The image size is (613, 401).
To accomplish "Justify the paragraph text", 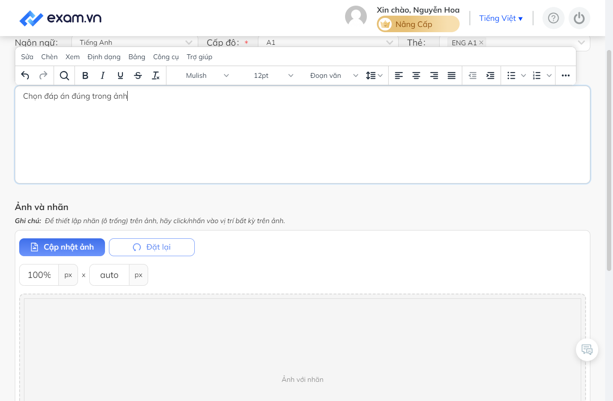I will click(x=452, y=76).
